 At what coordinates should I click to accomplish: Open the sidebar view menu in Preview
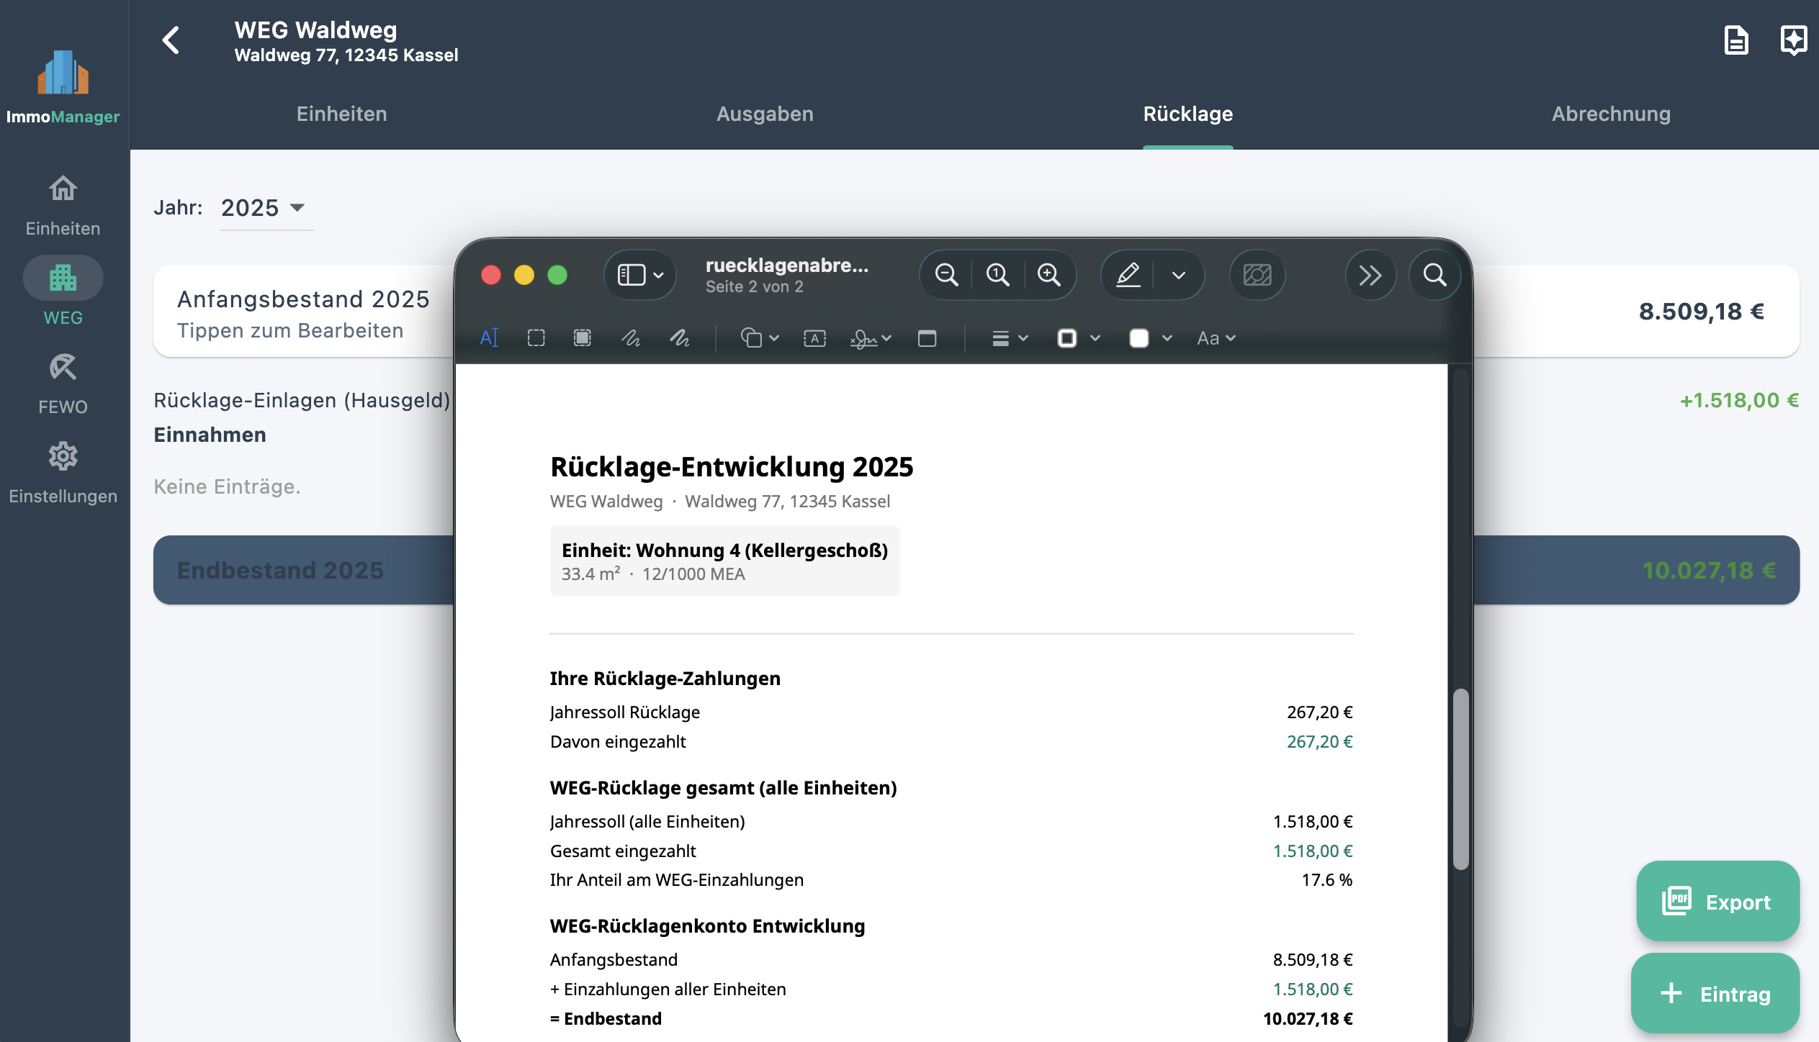[639, 275]
